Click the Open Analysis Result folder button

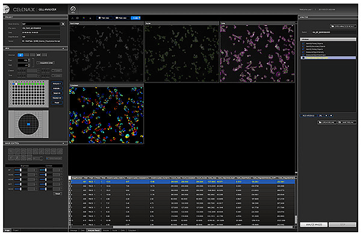click(x=343, y=26)
